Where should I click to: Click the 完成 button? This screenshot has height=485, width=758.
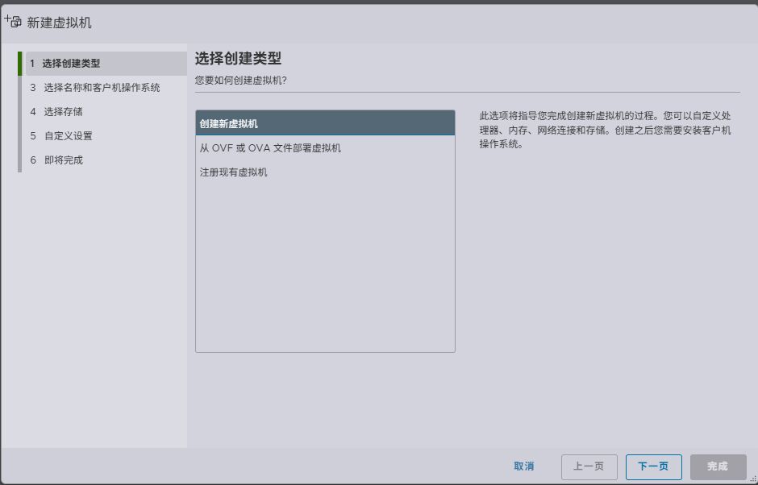718,466
